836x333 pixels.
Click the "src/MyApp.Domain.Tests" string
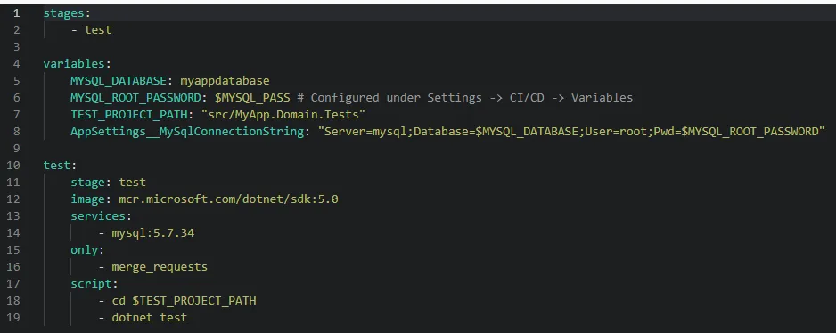pos(283,115)
